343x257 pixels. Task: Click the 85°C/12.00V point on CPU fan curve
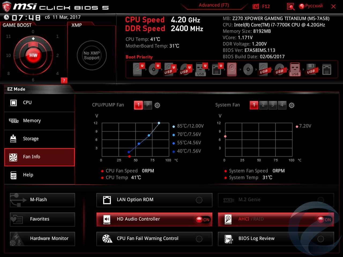(x=159, y=123)
